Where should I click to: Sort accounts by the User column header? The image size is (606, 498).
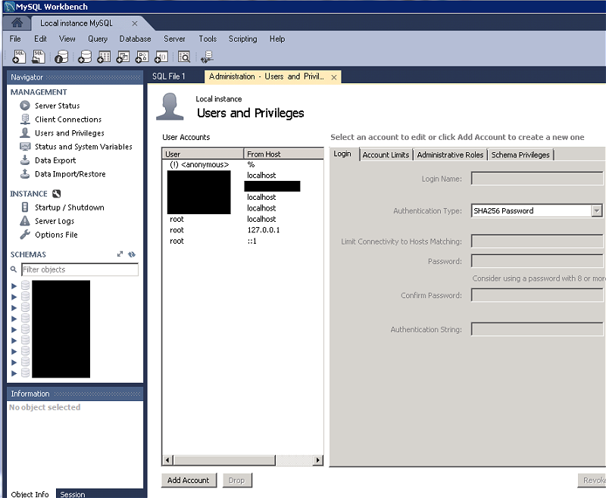click(203, 154)
